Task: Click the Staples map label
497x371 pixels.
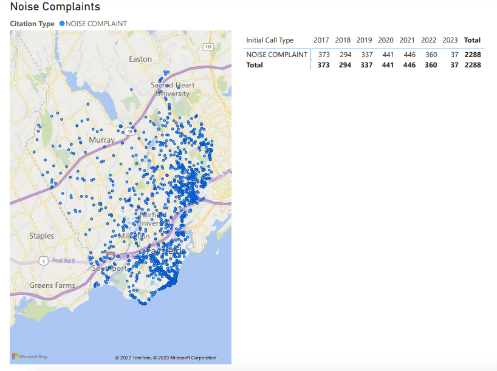Action: click(x=41, y=236)
